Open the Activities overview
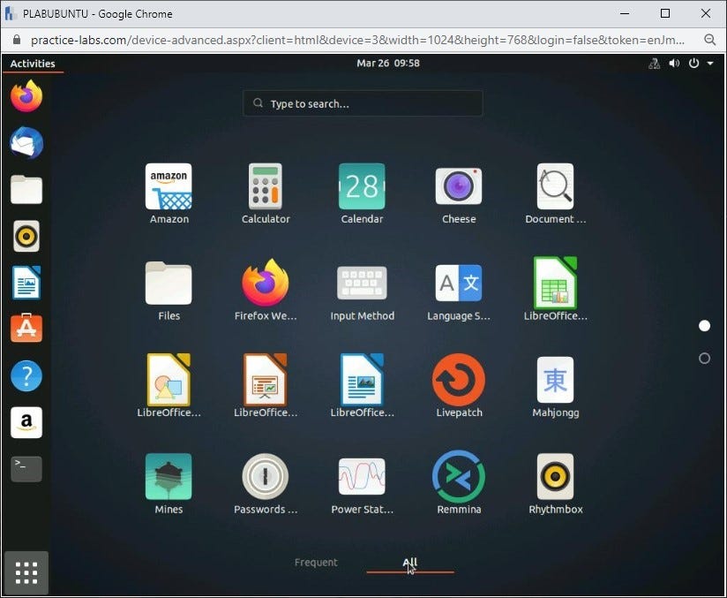The width and height of the screenshot is (727, 598). pos(34,63)
